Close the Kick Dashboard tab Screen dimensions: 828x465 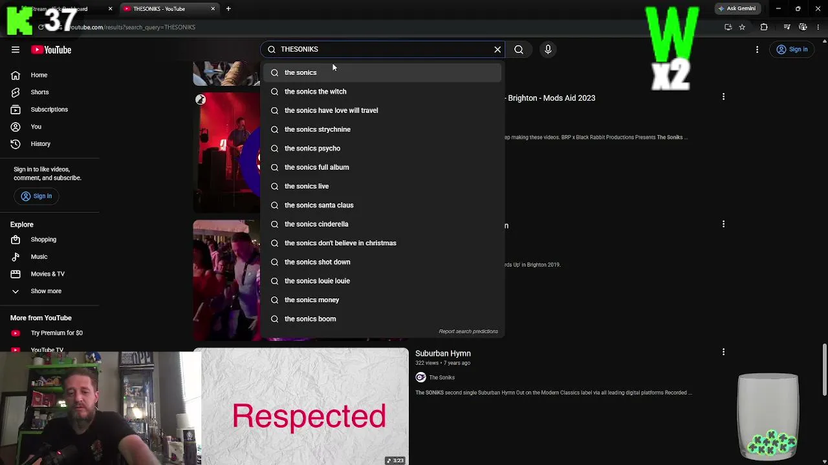110,9
